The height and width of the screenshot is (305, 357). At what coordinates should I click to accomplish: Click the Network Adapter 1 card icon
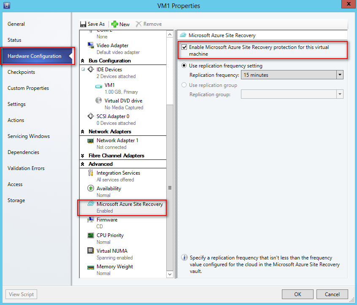tap(91, 140)
